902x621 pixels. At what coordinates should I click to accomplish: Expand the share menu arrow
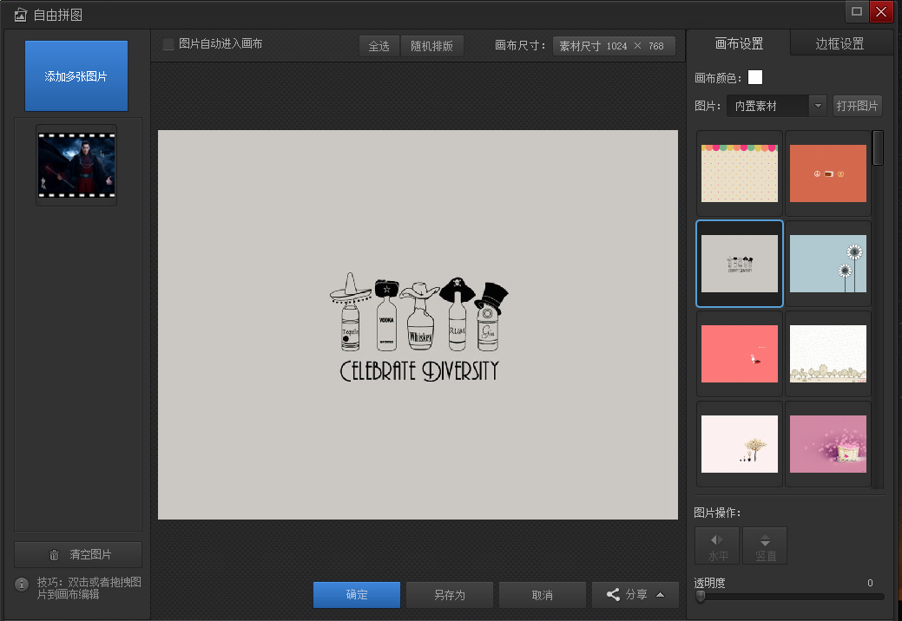coord(661,595)
